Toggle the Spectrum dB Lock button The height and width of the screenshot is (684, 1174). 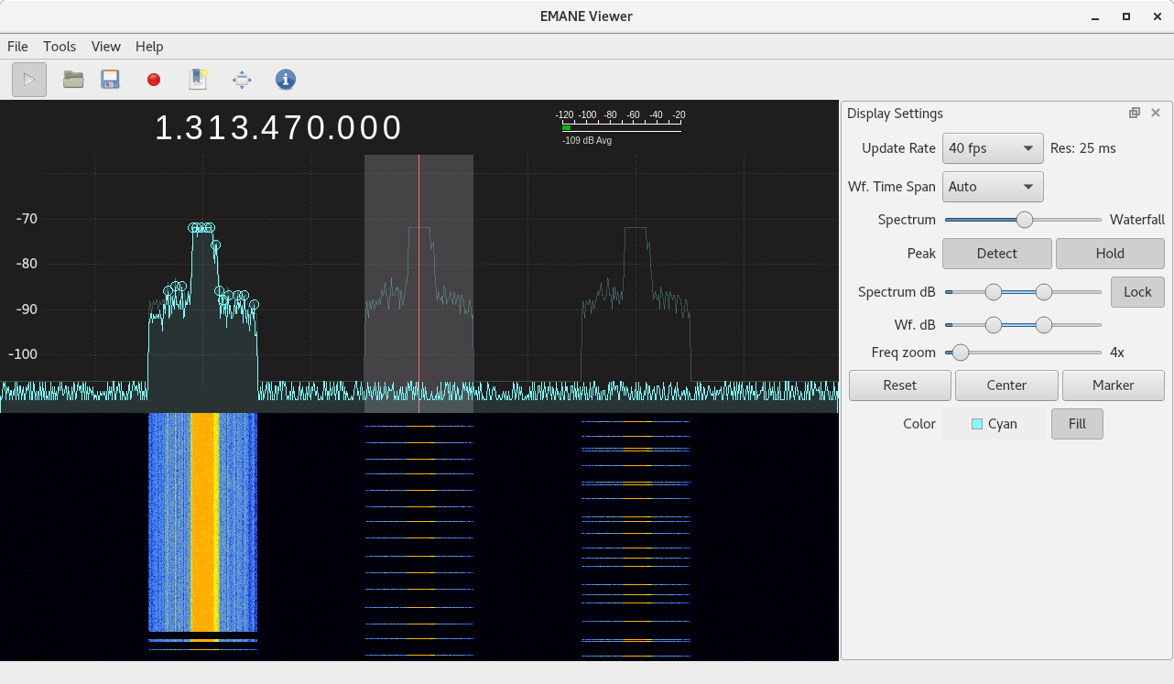tap(1137, 292)
